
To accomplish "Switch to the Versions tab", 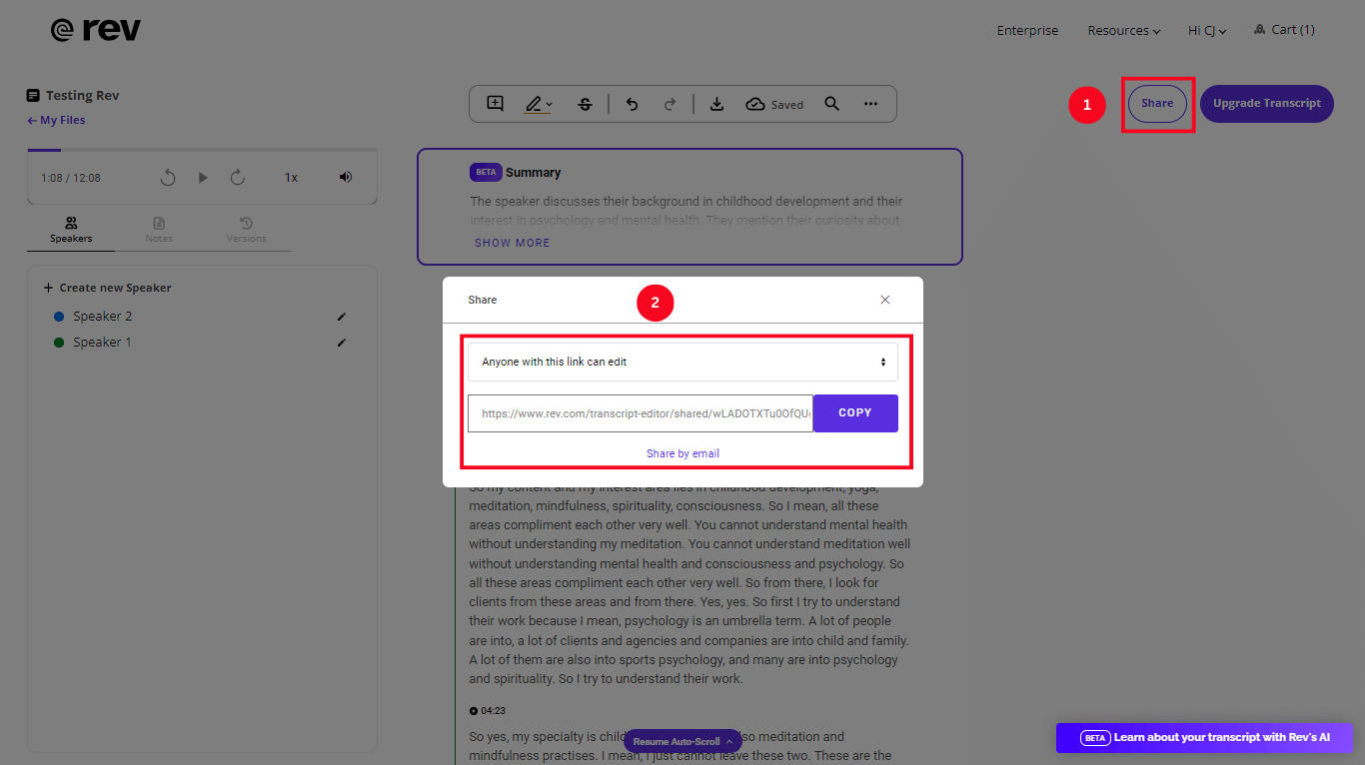I will 246,230.
